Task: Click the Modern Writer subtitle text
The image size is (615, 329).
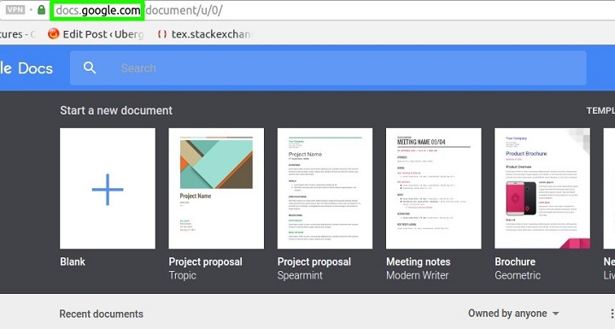Action: (x=418, y=275)
